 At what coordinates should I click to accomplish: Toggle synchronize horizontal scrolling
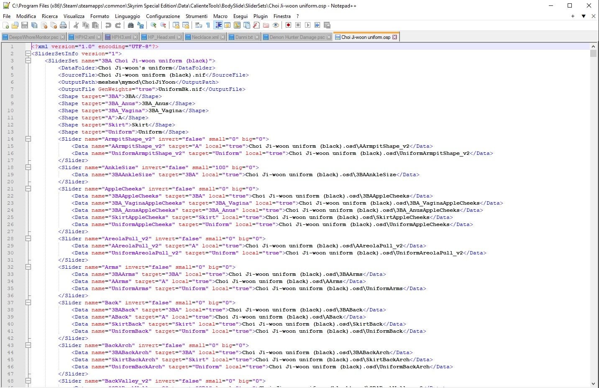coord(186,25)
